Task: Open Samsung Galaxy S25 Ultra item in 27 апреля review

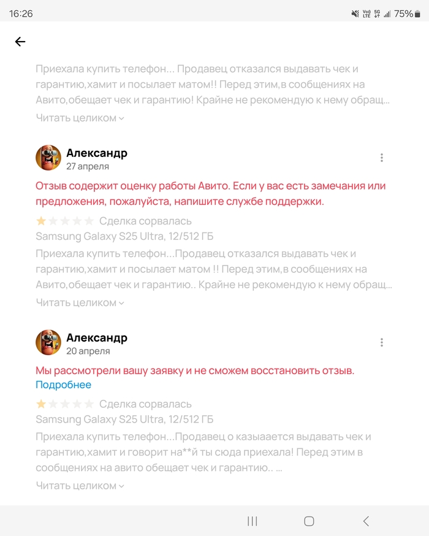Action: coord(124,236)
